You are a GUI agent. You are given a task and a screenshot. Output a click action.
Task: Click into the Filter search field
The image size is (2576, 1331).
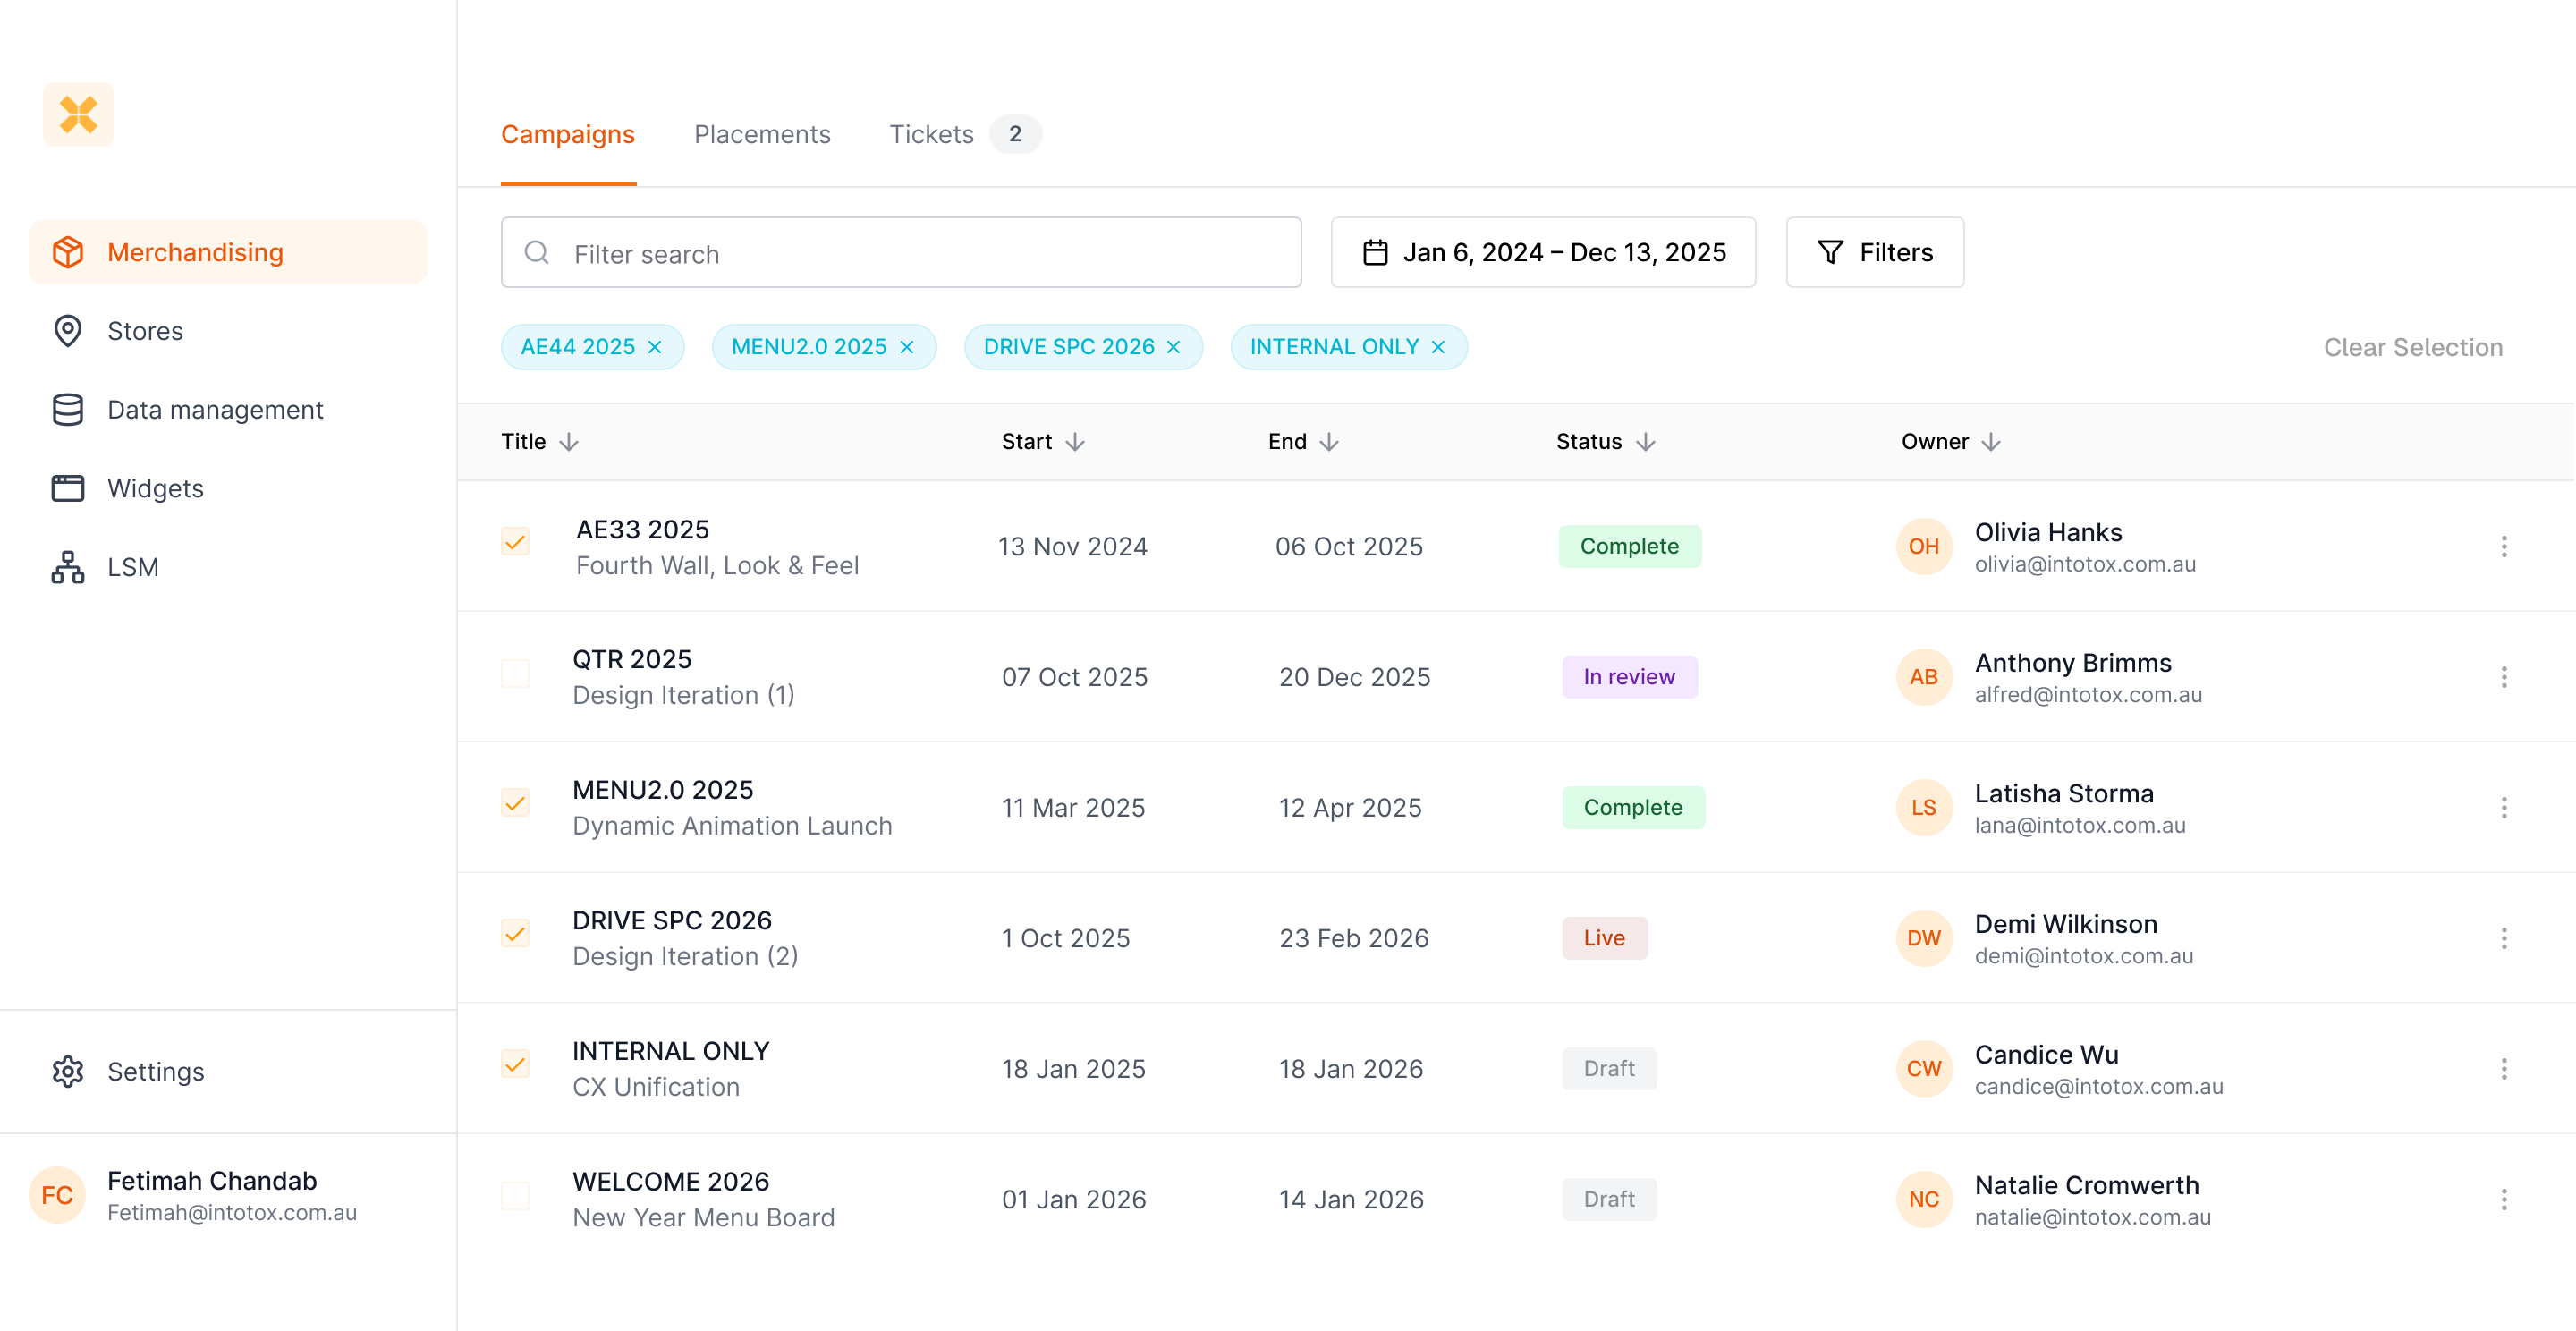tap(900, 254)
